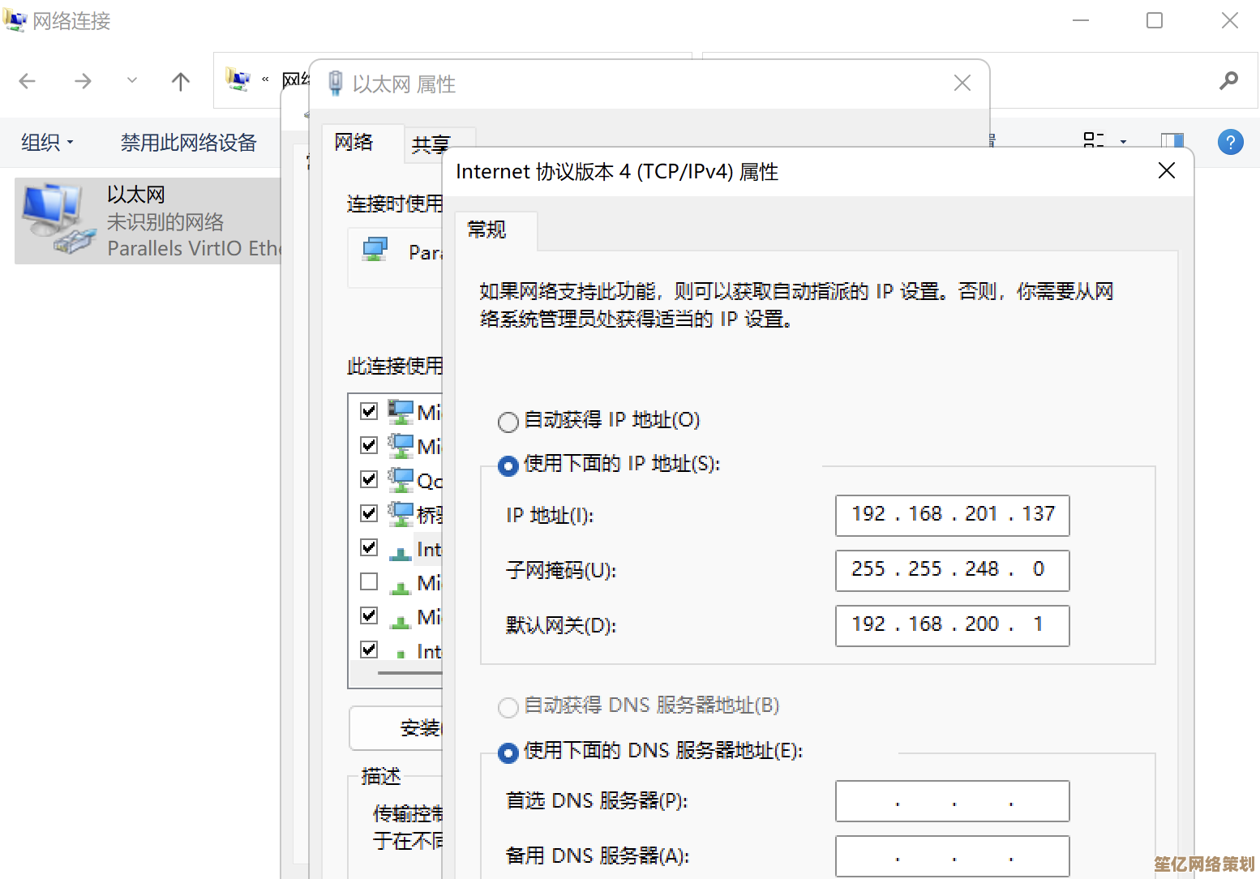Click the back navigation arrow

(28, 81)
